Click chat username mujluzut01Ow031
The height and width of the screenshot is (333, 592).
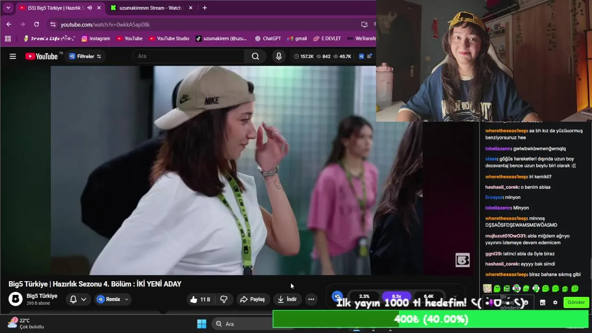point(506,236)
